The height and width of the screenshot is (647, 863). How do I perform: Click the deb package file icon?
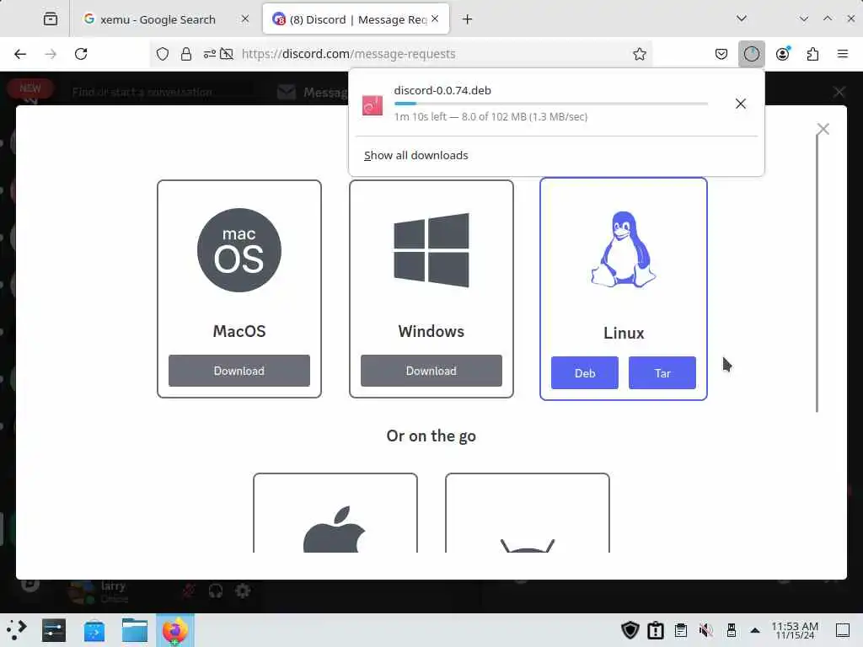[373, 105]
